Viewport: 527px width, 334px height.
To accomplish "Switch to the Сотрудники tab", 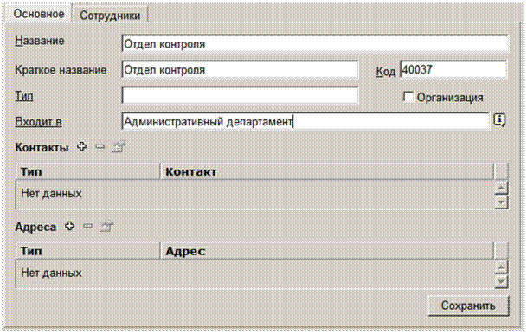I will (x=110, y=16).
